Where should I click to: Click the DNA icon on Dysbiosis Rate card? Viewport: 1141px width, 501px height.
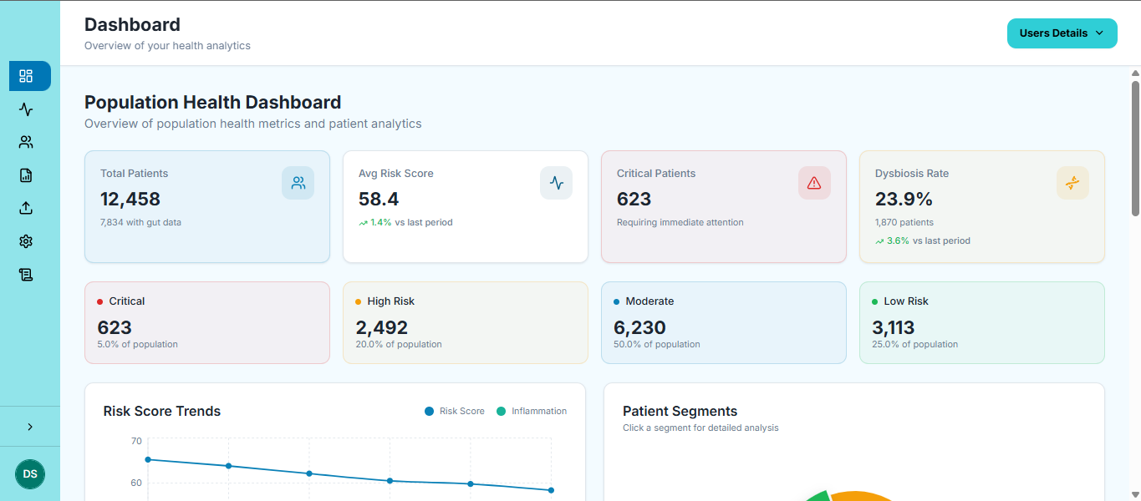(x=1072, y=183)
